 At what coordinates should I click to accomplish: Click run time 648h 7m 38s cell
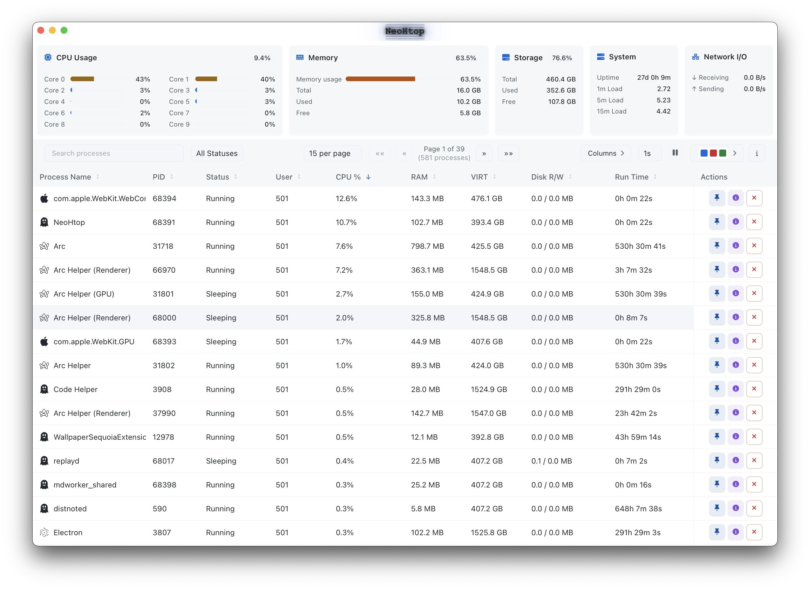[x=638, y=509]
